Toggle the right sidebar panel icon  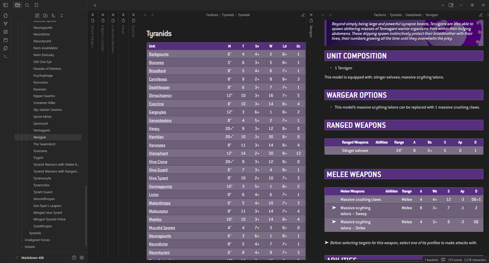(x=451, y=5)
